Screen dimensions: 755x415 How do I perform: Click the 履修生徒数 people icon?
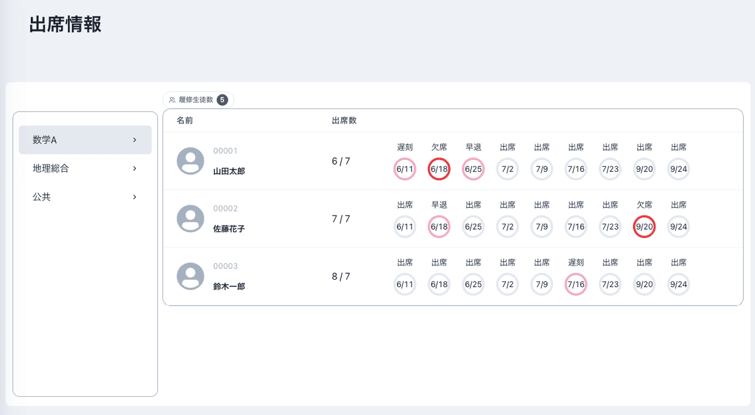[172, 99]
